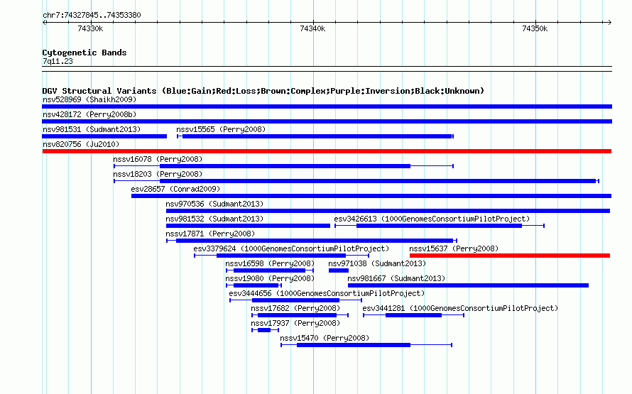Click the ruler's left arrow end
Screen dimensions: 632x394
tap(44, 23)
